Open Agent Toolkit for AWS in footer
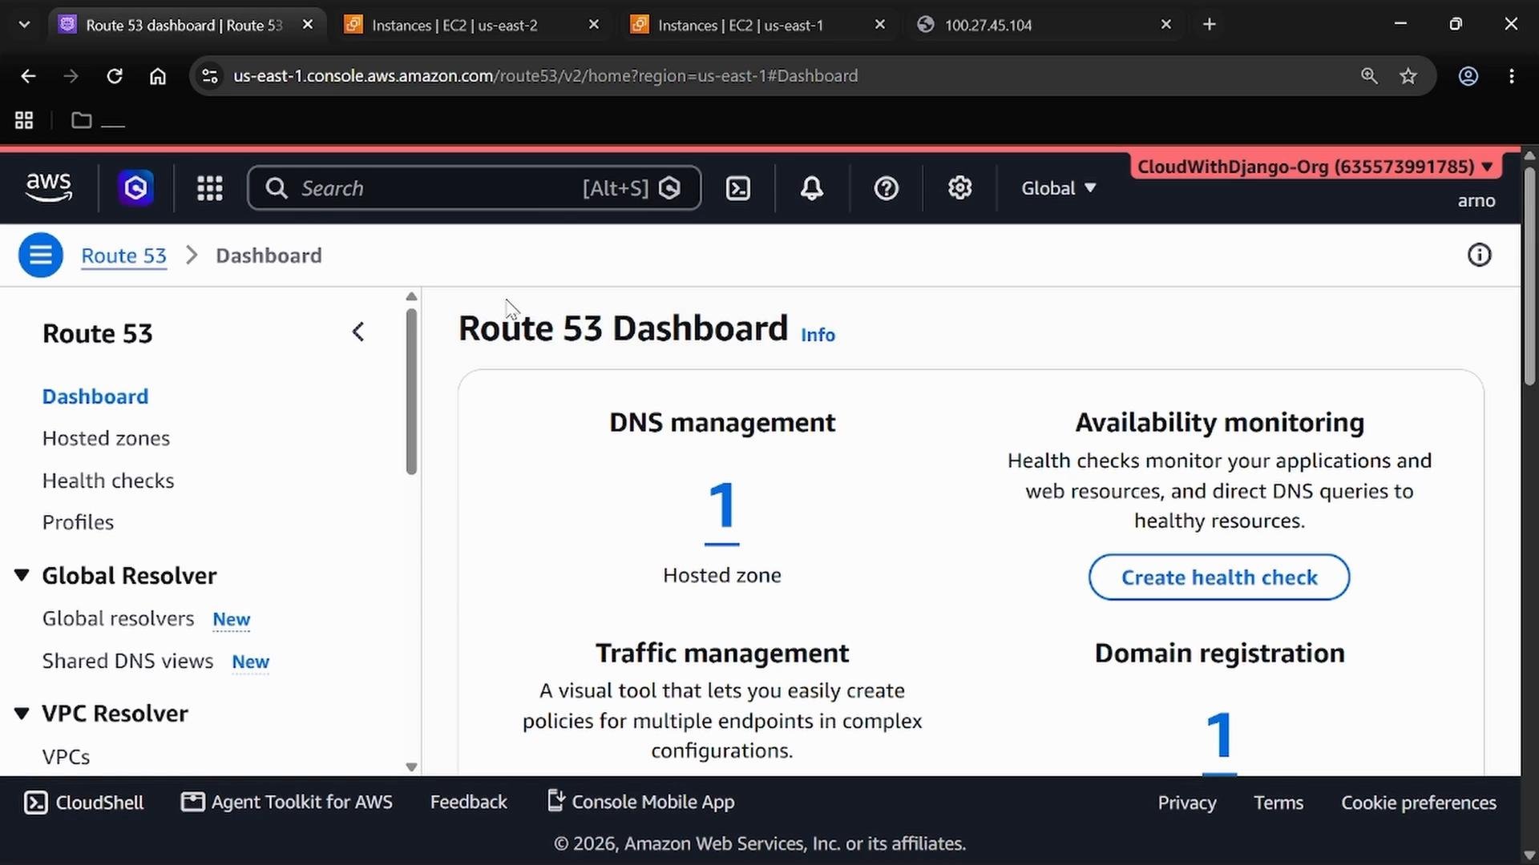 tap(287, 802)
